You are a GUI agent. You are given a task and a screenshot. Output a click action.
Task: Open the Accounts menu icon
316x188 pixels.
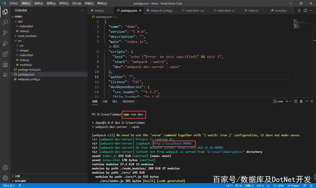point(5,167)
